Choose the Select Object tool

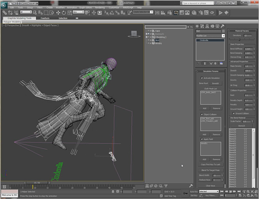point(35,12)
